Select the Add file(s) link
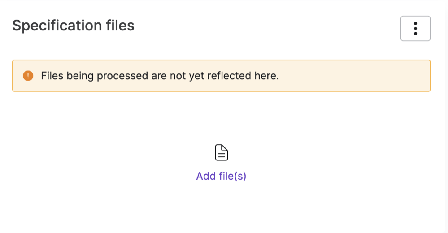 [221, 176]
